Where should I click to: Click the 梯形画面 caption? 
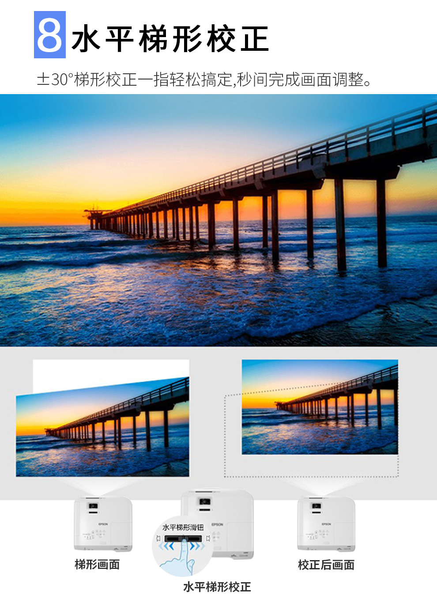coord(97,565)
